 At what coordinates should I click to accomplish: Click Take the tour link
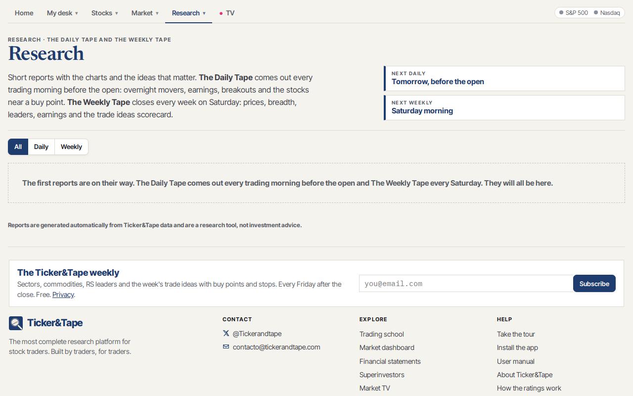pyautogui.click(x=516, y=334)
